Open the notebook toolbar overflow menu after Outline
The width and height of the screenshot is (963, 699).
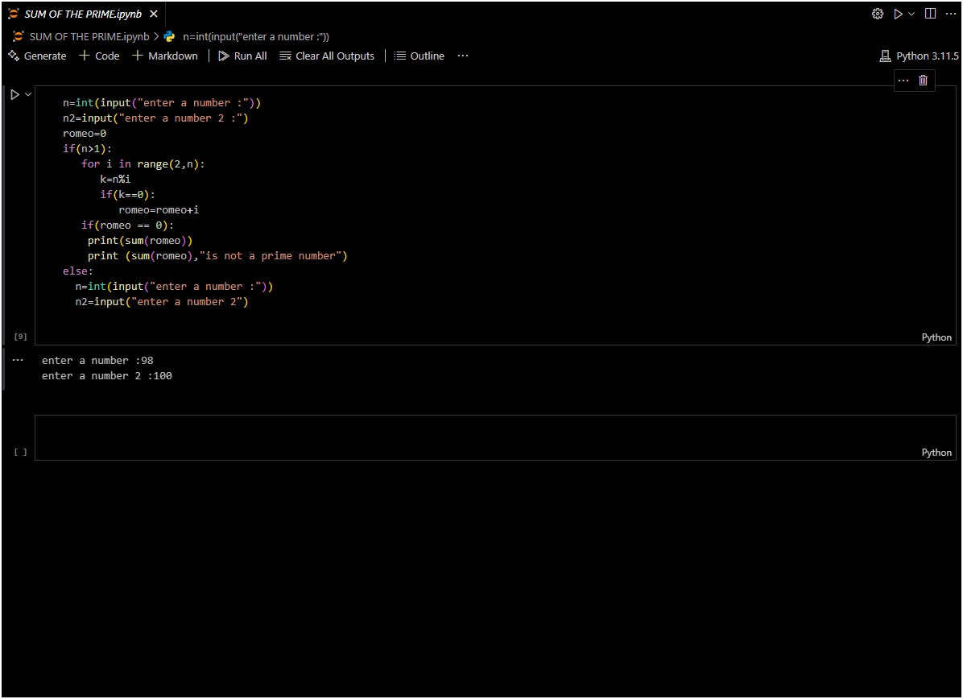(x=462, y=56)
